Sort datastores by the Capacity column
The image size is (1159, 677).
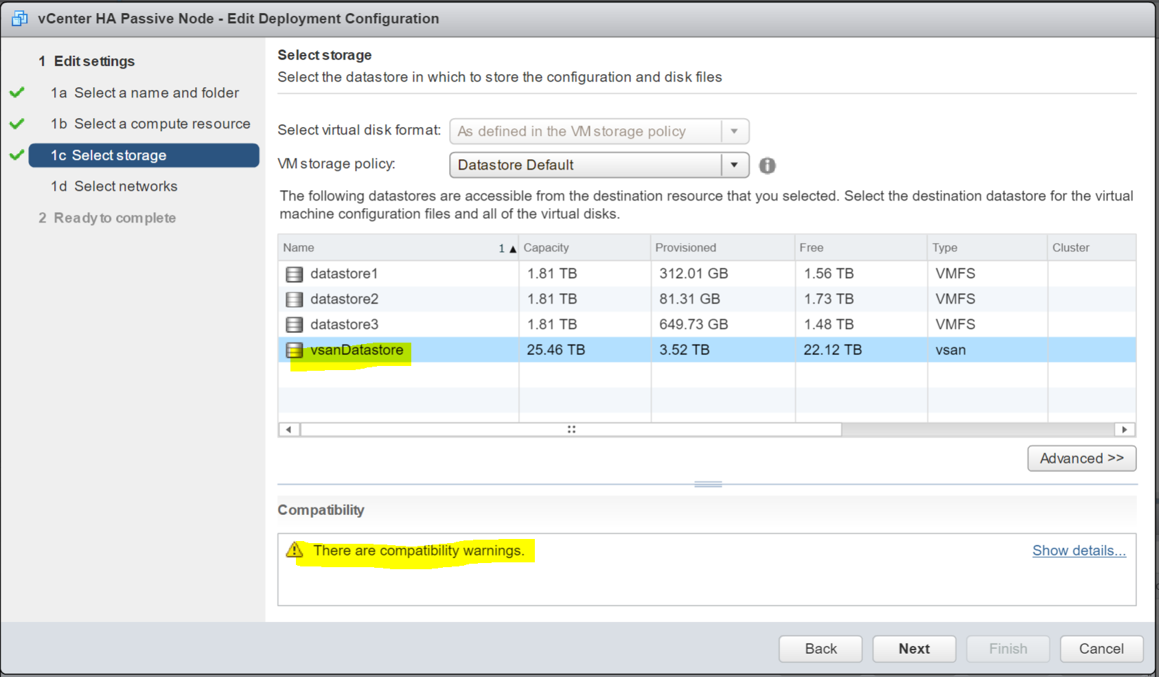[585, 247]
